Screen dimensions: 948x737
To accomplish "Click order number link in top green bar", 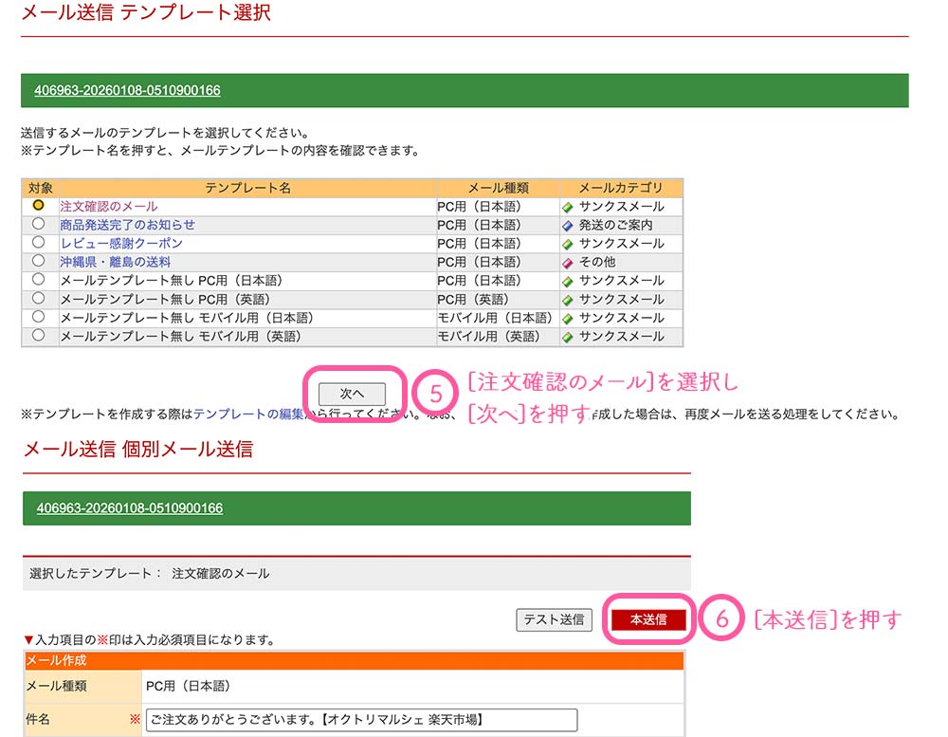I will [x=127, y=91].
